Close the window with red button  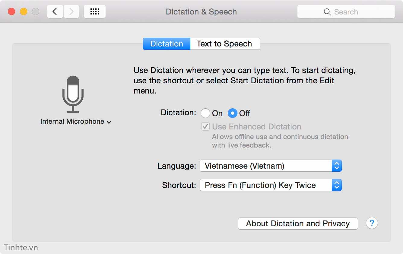(x=11, y=12)
